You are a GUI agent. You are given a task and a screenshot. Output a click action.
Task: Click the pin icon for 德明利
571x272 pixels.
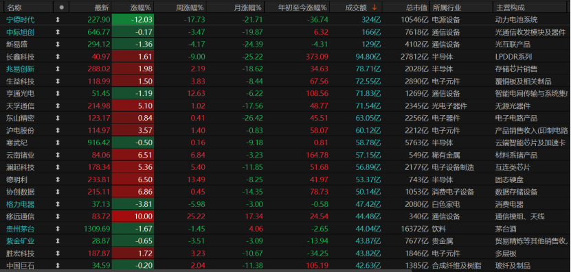[x=58, y=180]
